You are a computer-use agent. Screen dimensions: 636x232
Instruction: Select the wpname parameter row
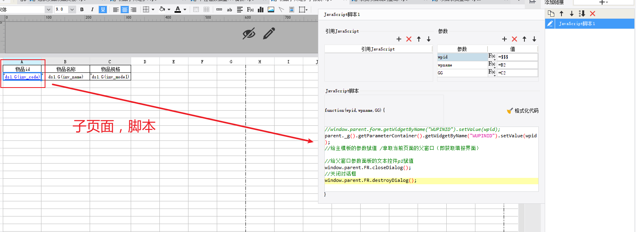(x=462, y=65)
